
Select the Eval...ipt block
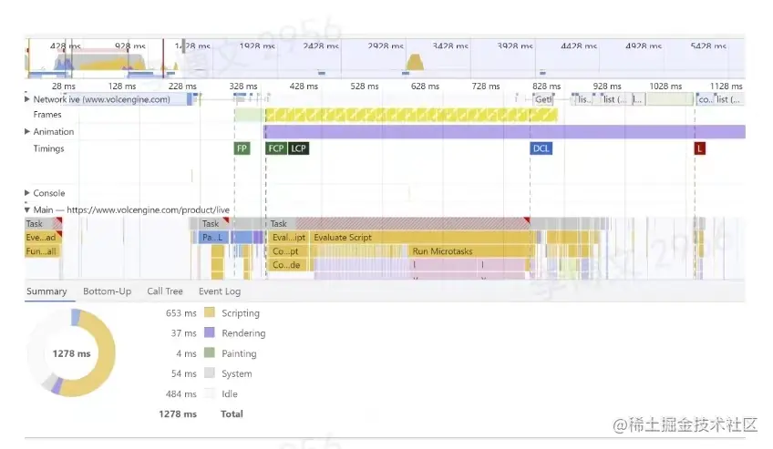coord(288,238)
